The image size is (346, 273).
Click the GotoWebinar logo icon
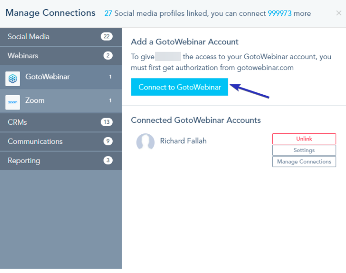tap(12, 78)
